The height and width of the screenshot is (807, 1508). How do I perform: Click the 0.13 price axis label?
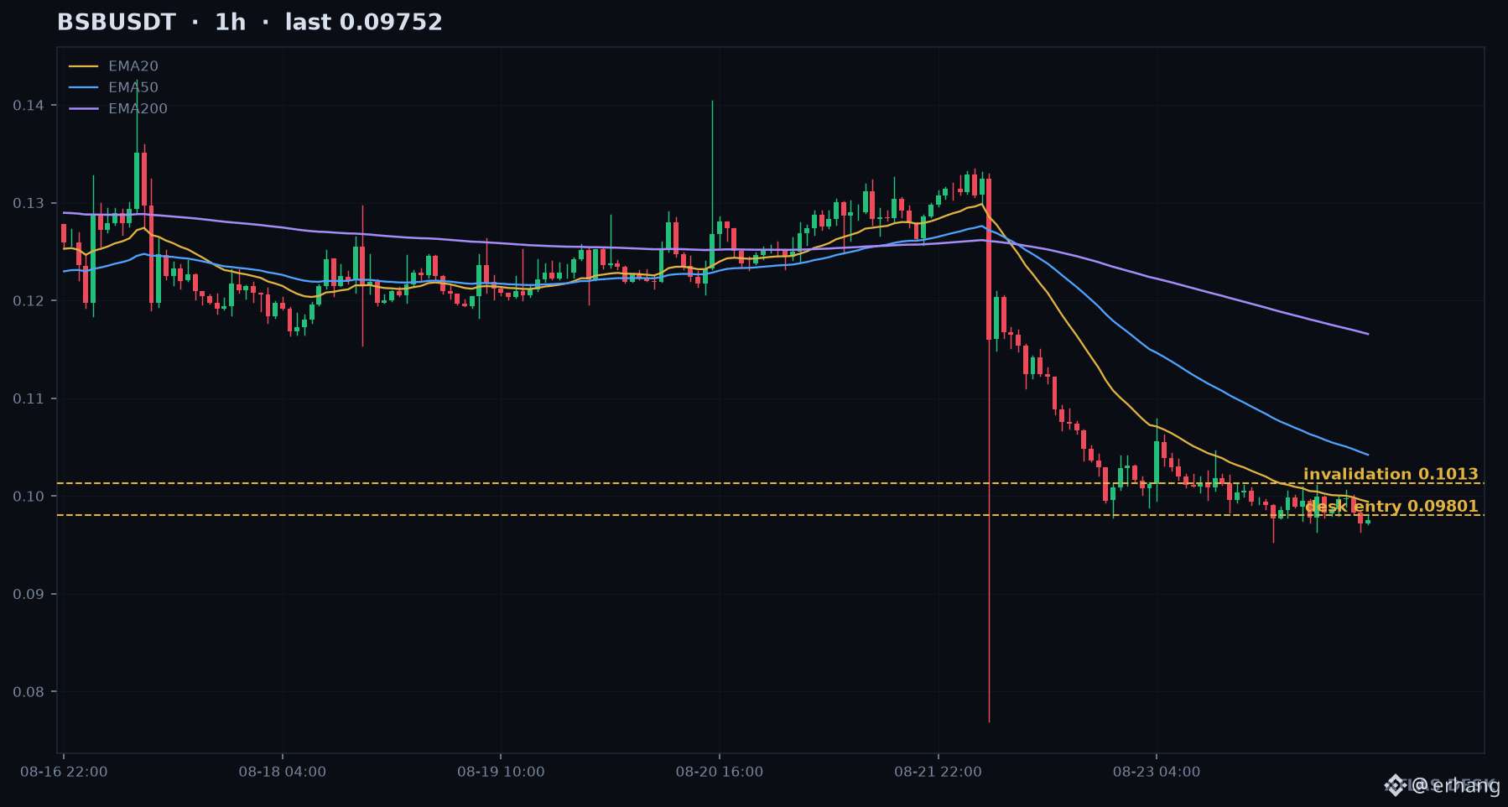(x=29, y=203)
